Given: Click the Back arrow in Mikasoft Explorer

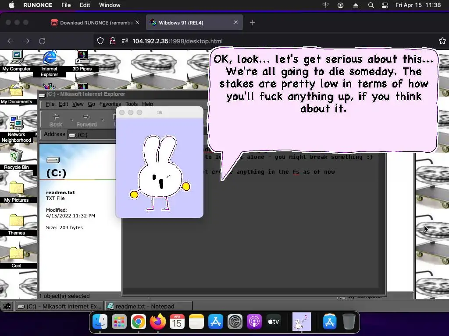Looking at the screenshot, I should [x=56, y=120].
